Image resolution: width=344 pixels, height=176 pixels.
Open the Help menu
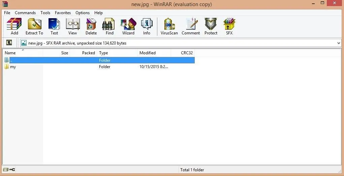pyautogui.click(x=98, y=13)
